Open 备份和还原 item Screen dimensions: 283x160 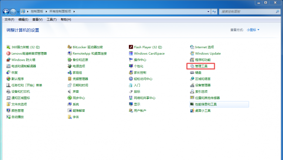pyautogui.click(x=78, y=60)
